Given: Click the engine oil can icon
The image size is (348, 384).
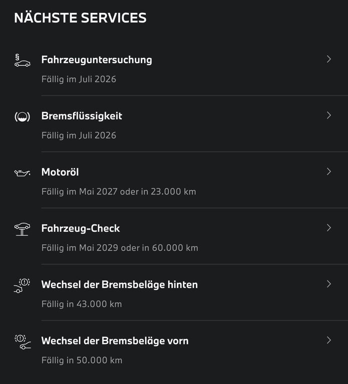Looking at the screenshot, I should 22,173.
